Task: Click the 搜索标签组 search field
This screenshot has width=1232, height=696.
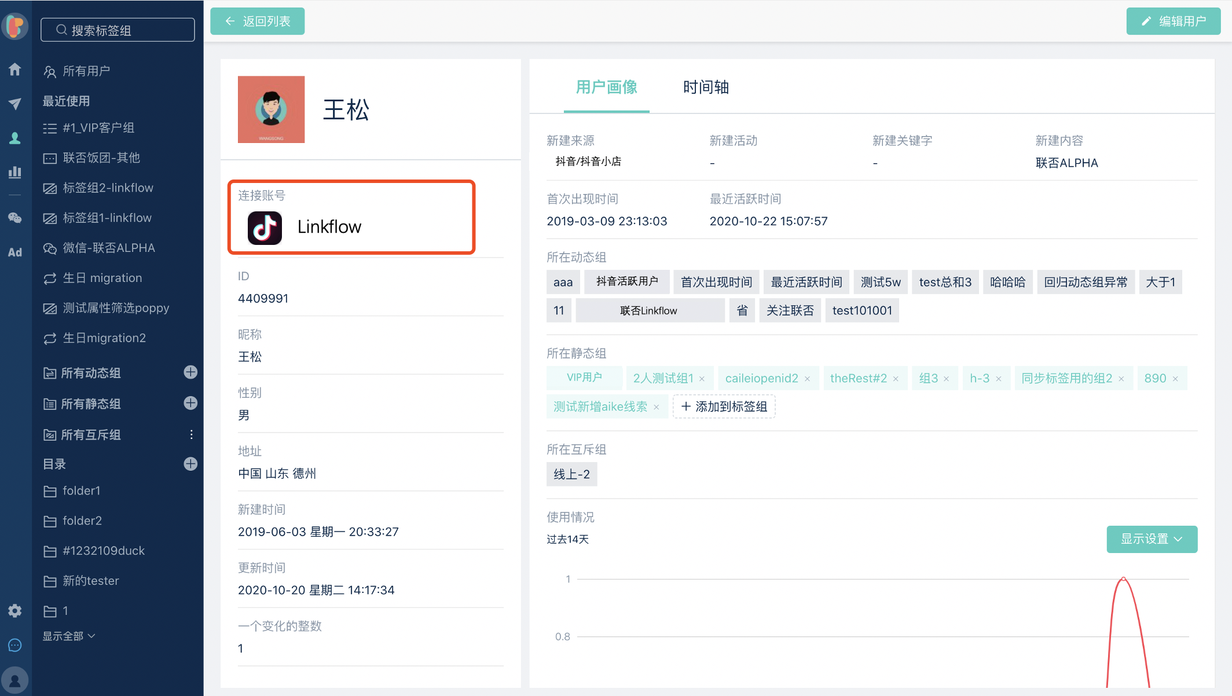Action: pyautogui.click(x=118, y=30)
